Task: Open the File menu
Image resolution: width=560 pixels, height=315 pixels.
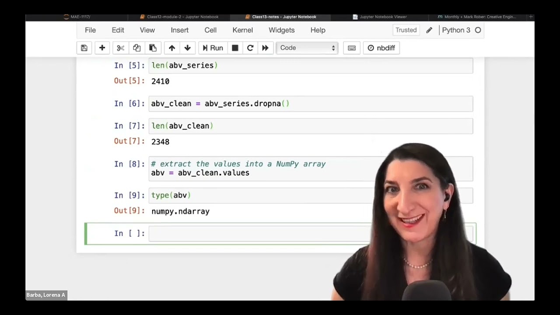Action: pyautogui.click(x=90, y=30)
